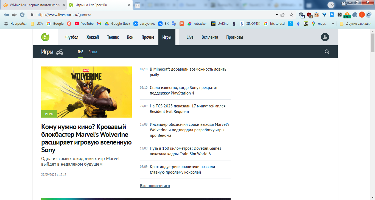This screenshot has width=375, height=200.
Task: Open the orange browser profile avatar
Action: [362, 15]
